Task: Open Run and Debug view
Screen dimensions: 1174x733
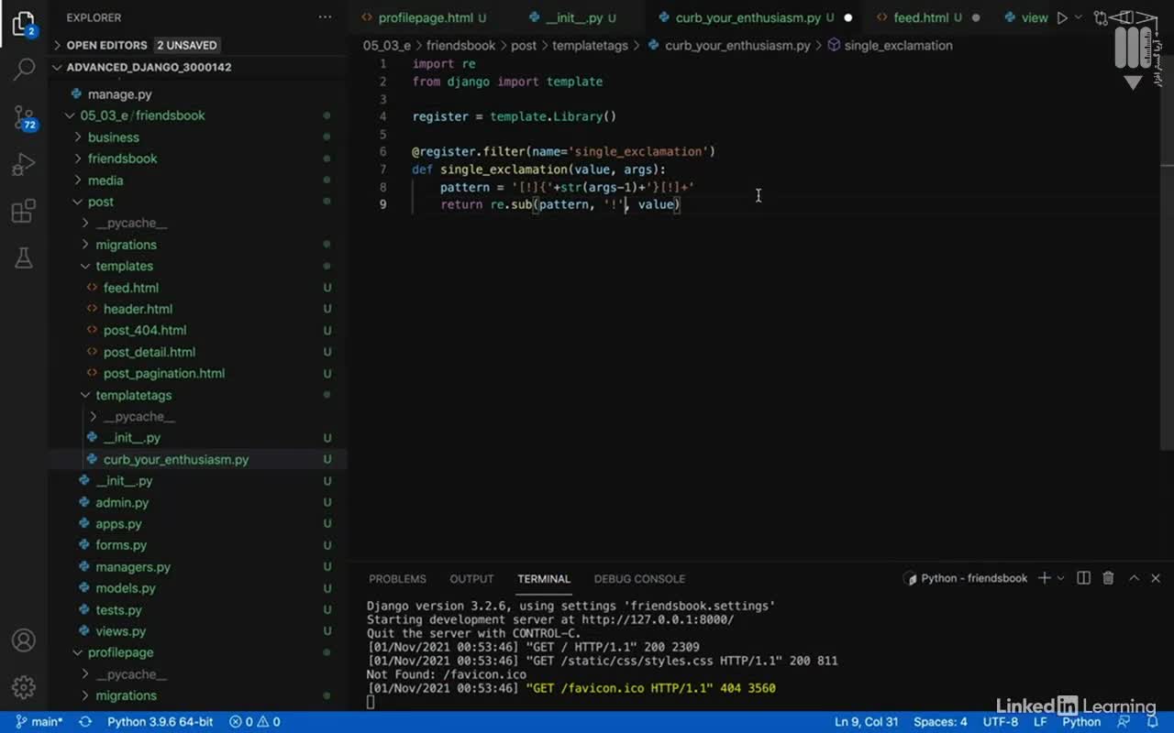Action: (x=24, y=164)
